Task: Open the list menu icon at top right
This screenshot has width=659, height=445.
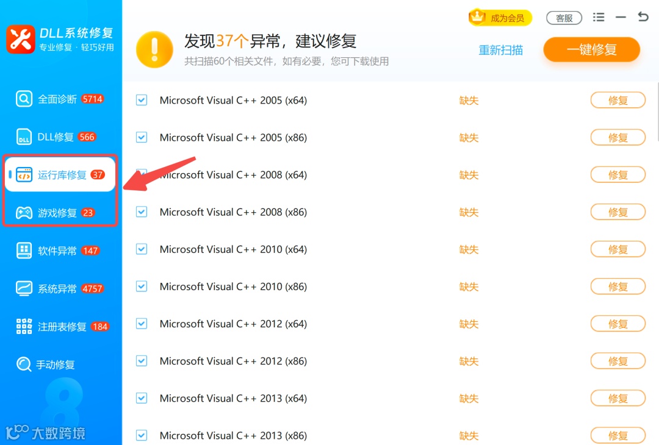Action: [599, 17]
